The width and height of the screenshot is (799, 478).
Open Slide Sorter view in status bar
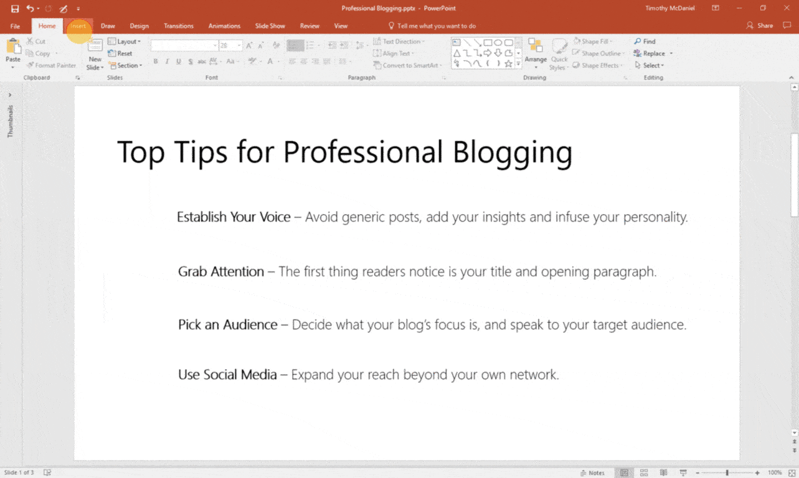coord(644,473)
